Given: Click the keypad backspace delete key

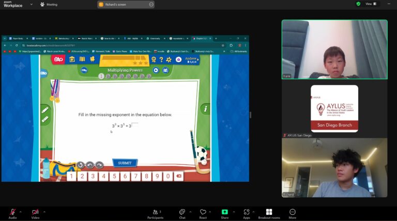Looking at the screenshot, I should 179,176.
